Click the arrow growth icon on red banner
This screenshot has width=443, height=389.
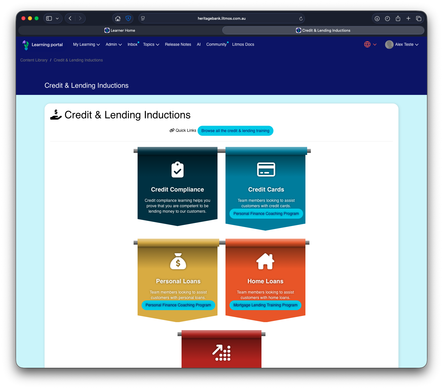click(x=221, y=352)
